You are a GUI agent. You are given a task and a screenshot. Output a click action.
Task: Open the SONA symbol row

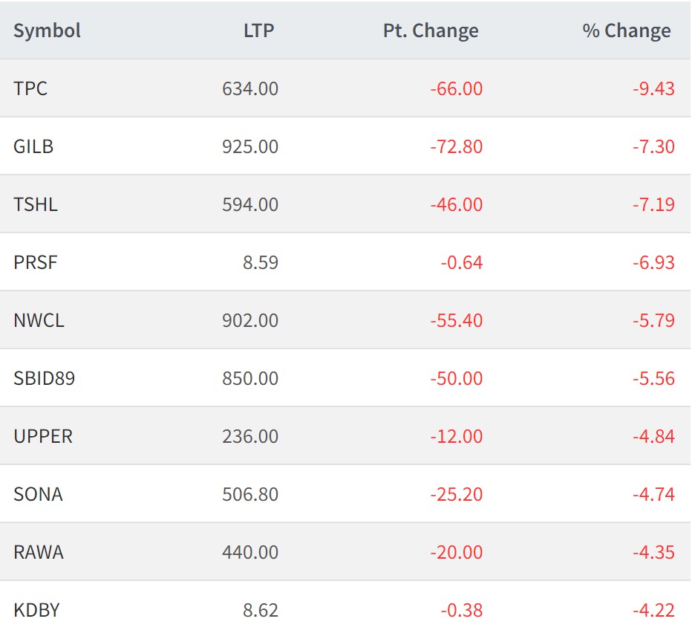point(38,494)
